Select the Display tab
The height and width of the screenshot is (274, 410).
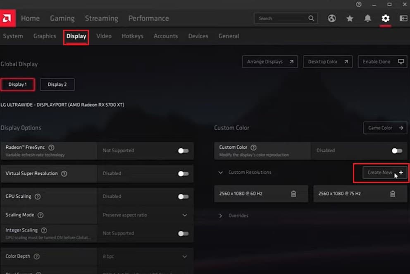[76, 36]
